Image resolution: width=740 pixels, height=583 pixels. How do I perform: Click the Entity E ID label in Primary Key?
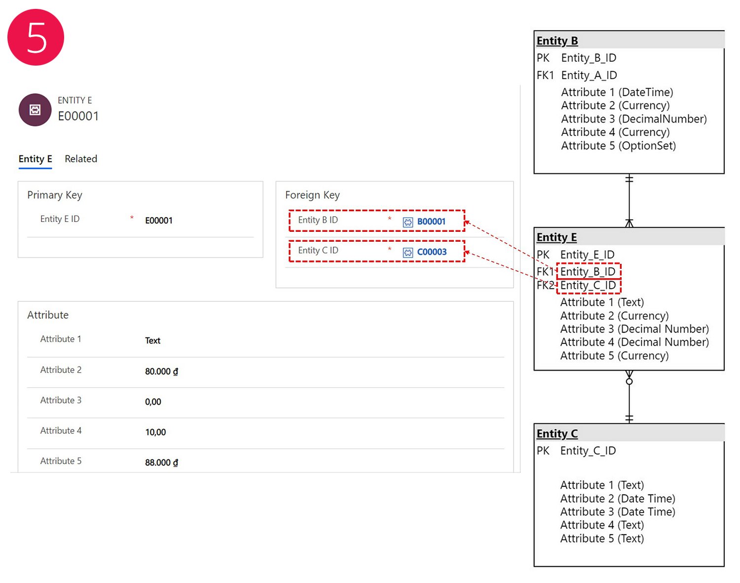(60, 219)
